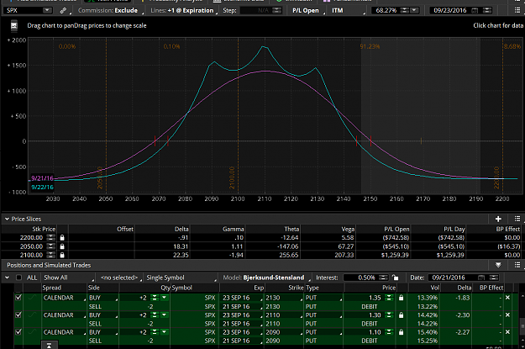Click the link icon next to SPX symbol
Viewport: 525px width, 349px height.
coord(63,10)
